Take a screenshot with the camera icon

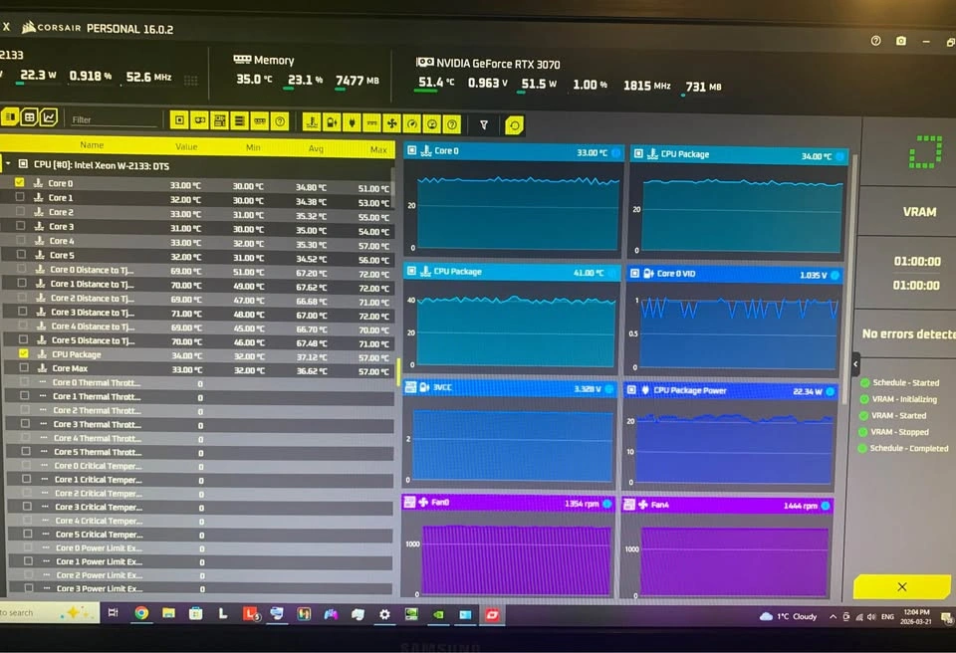pyautogui.click(x=901, y=41)
